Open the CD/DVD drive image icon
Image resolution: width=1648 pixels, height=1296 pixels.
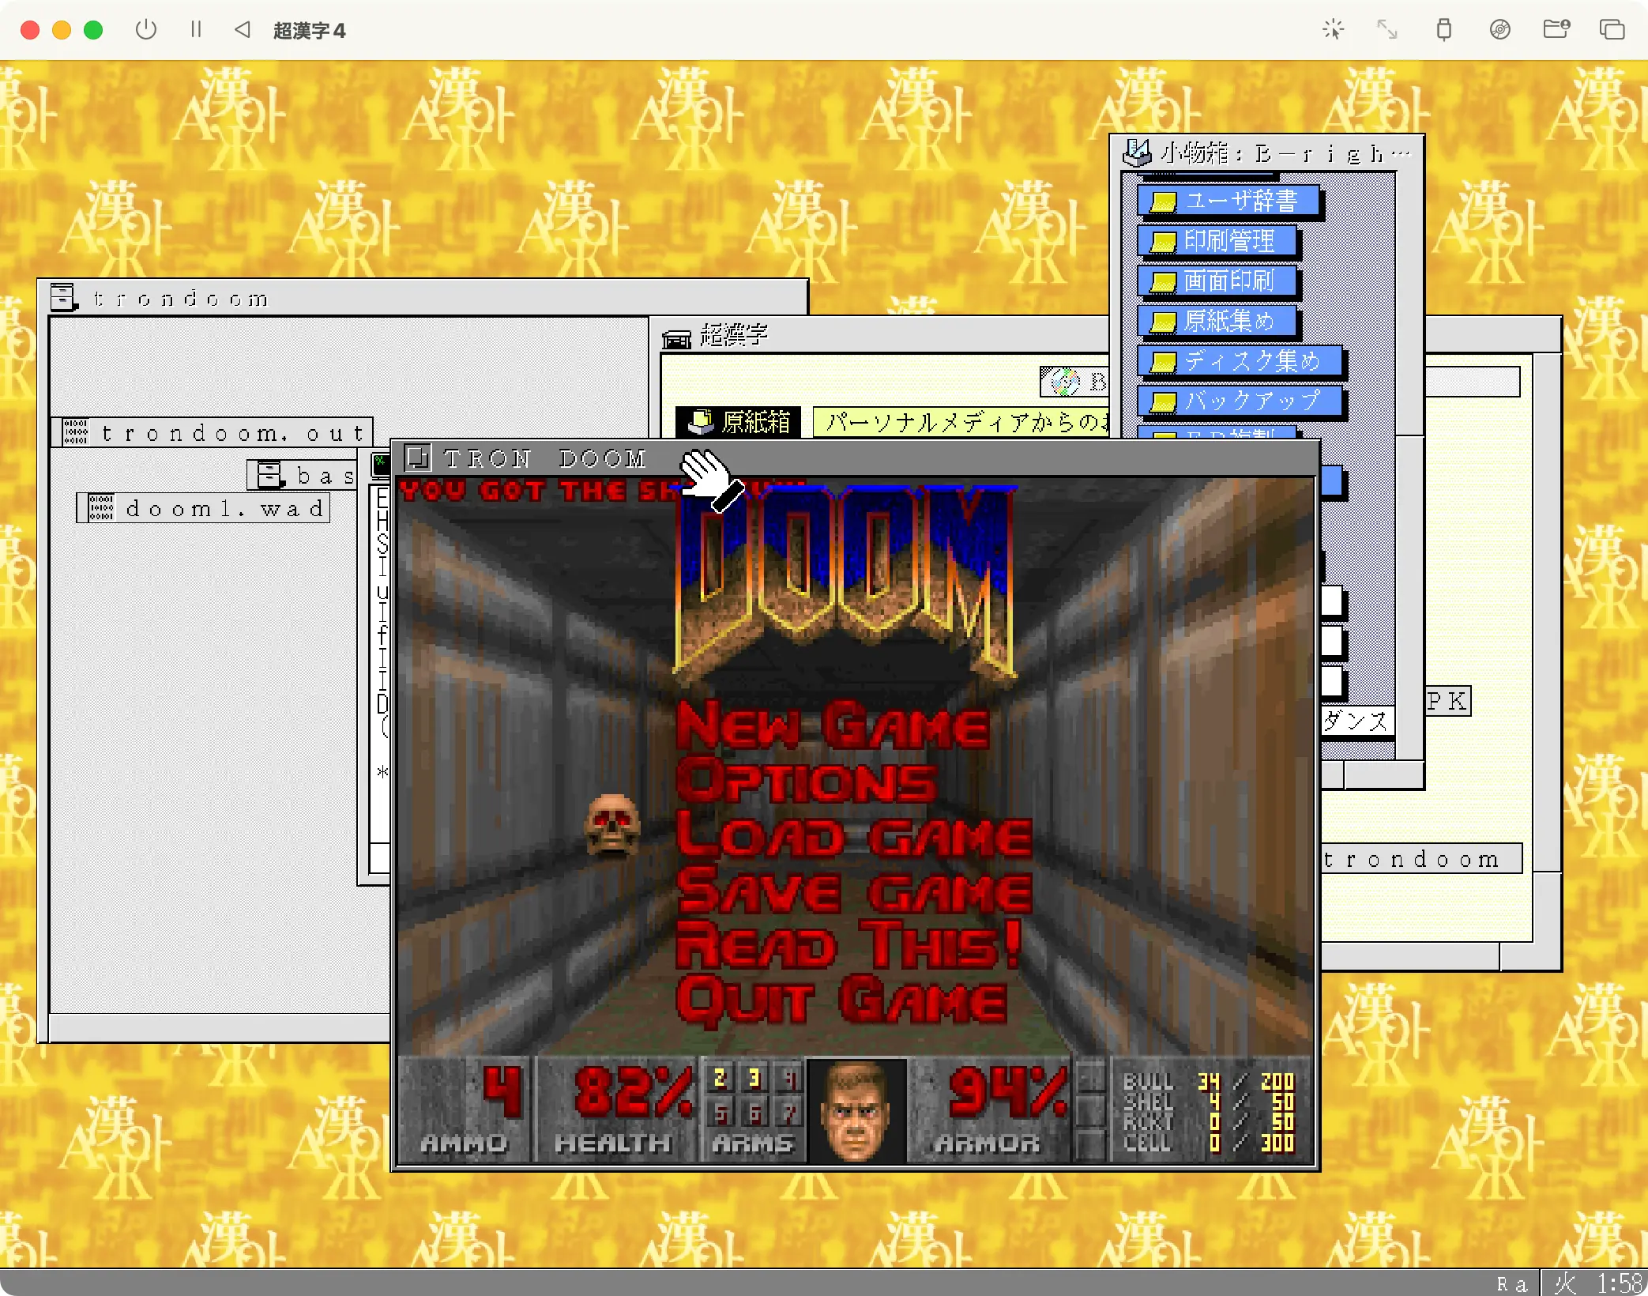[1499, 30]
